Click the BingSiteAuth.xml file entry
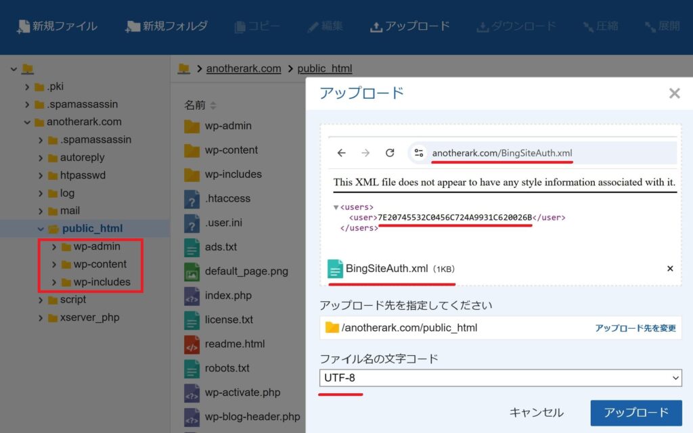 pos(391,269)
